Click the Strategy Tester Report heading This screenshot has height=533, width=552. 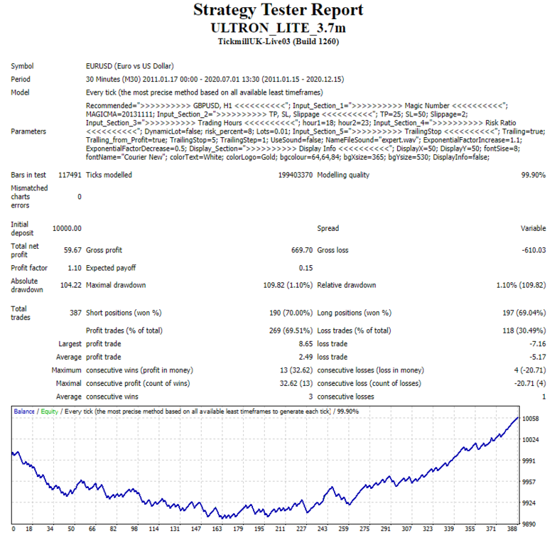click(278, 10)
